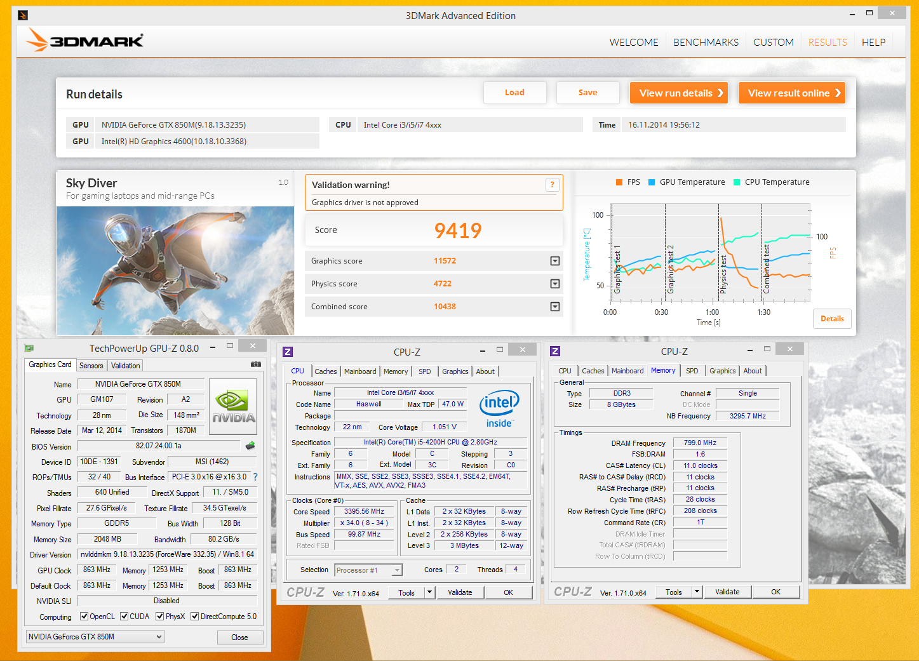Open the HELP tab in 3DMark
Screen dimensions: 919x661
click(873, 43)
